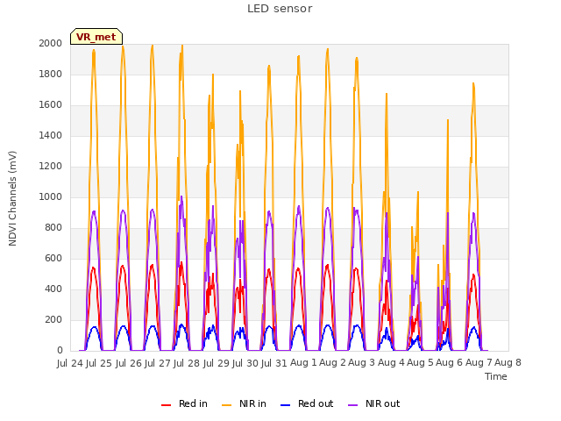
Task: Click the 1400 y-axis tick label
Action: tap(51, 136)
